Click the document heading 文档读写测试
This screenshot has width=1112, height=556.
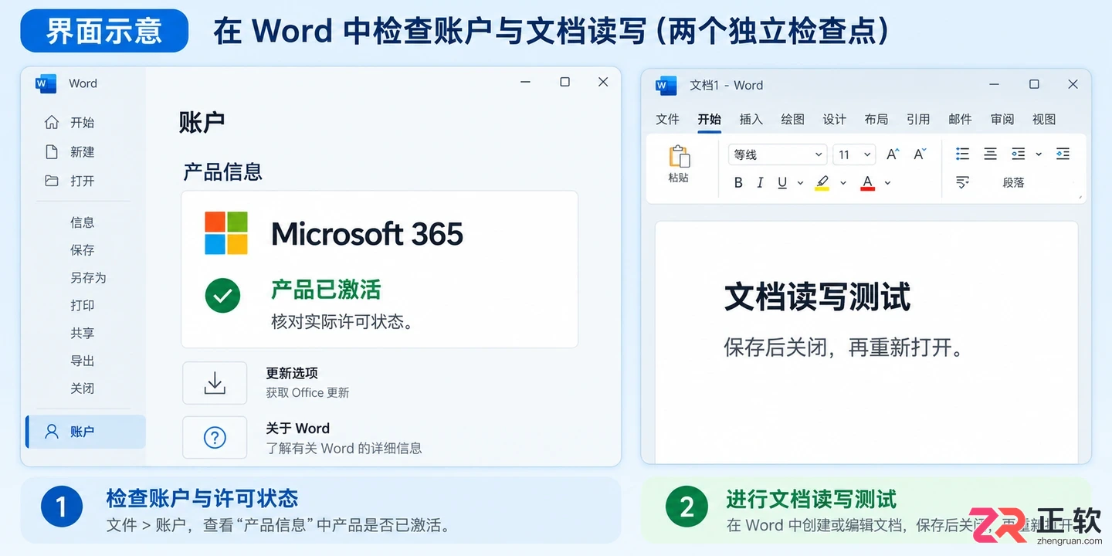(817, 297)
